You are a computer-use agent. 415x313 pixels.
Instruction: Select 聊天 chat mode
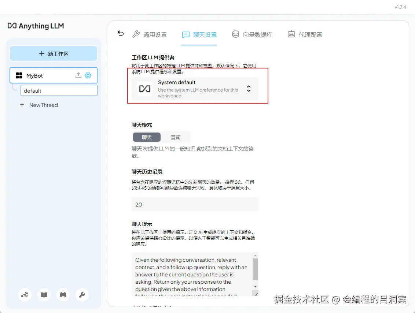pos(147,137)
